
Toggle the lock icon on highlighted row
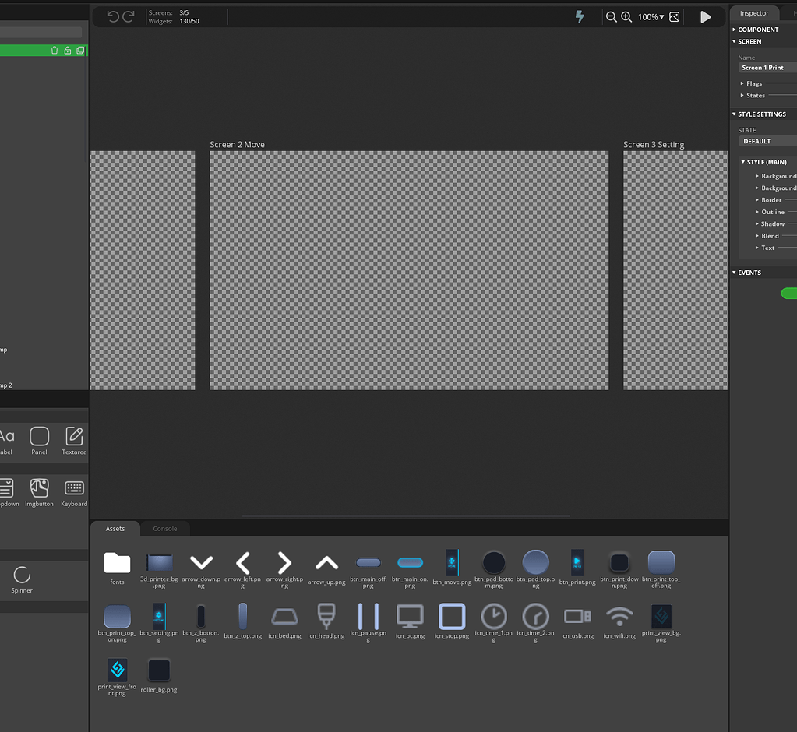68,51
